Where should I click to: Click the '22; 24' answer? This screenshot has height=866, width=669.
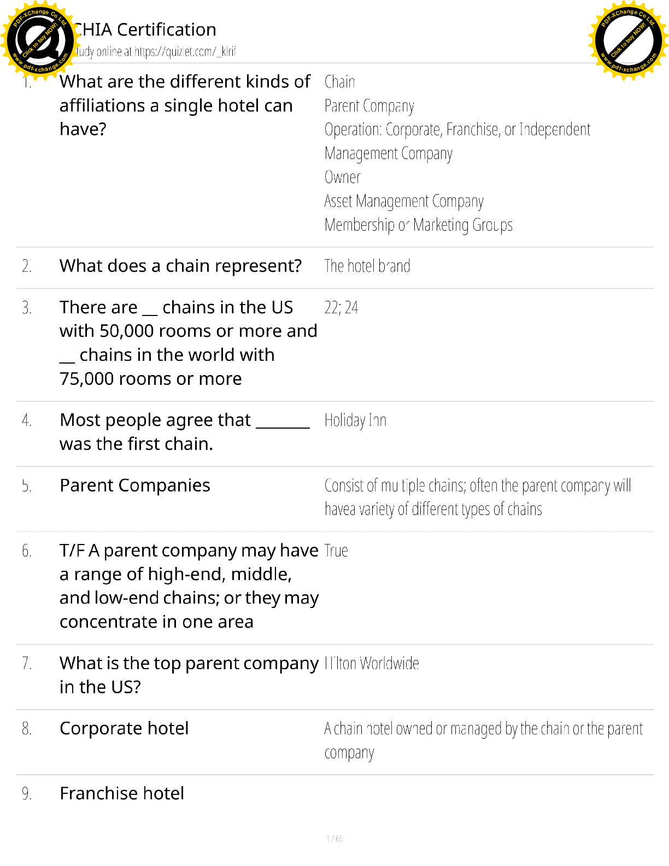pos(341,308)
